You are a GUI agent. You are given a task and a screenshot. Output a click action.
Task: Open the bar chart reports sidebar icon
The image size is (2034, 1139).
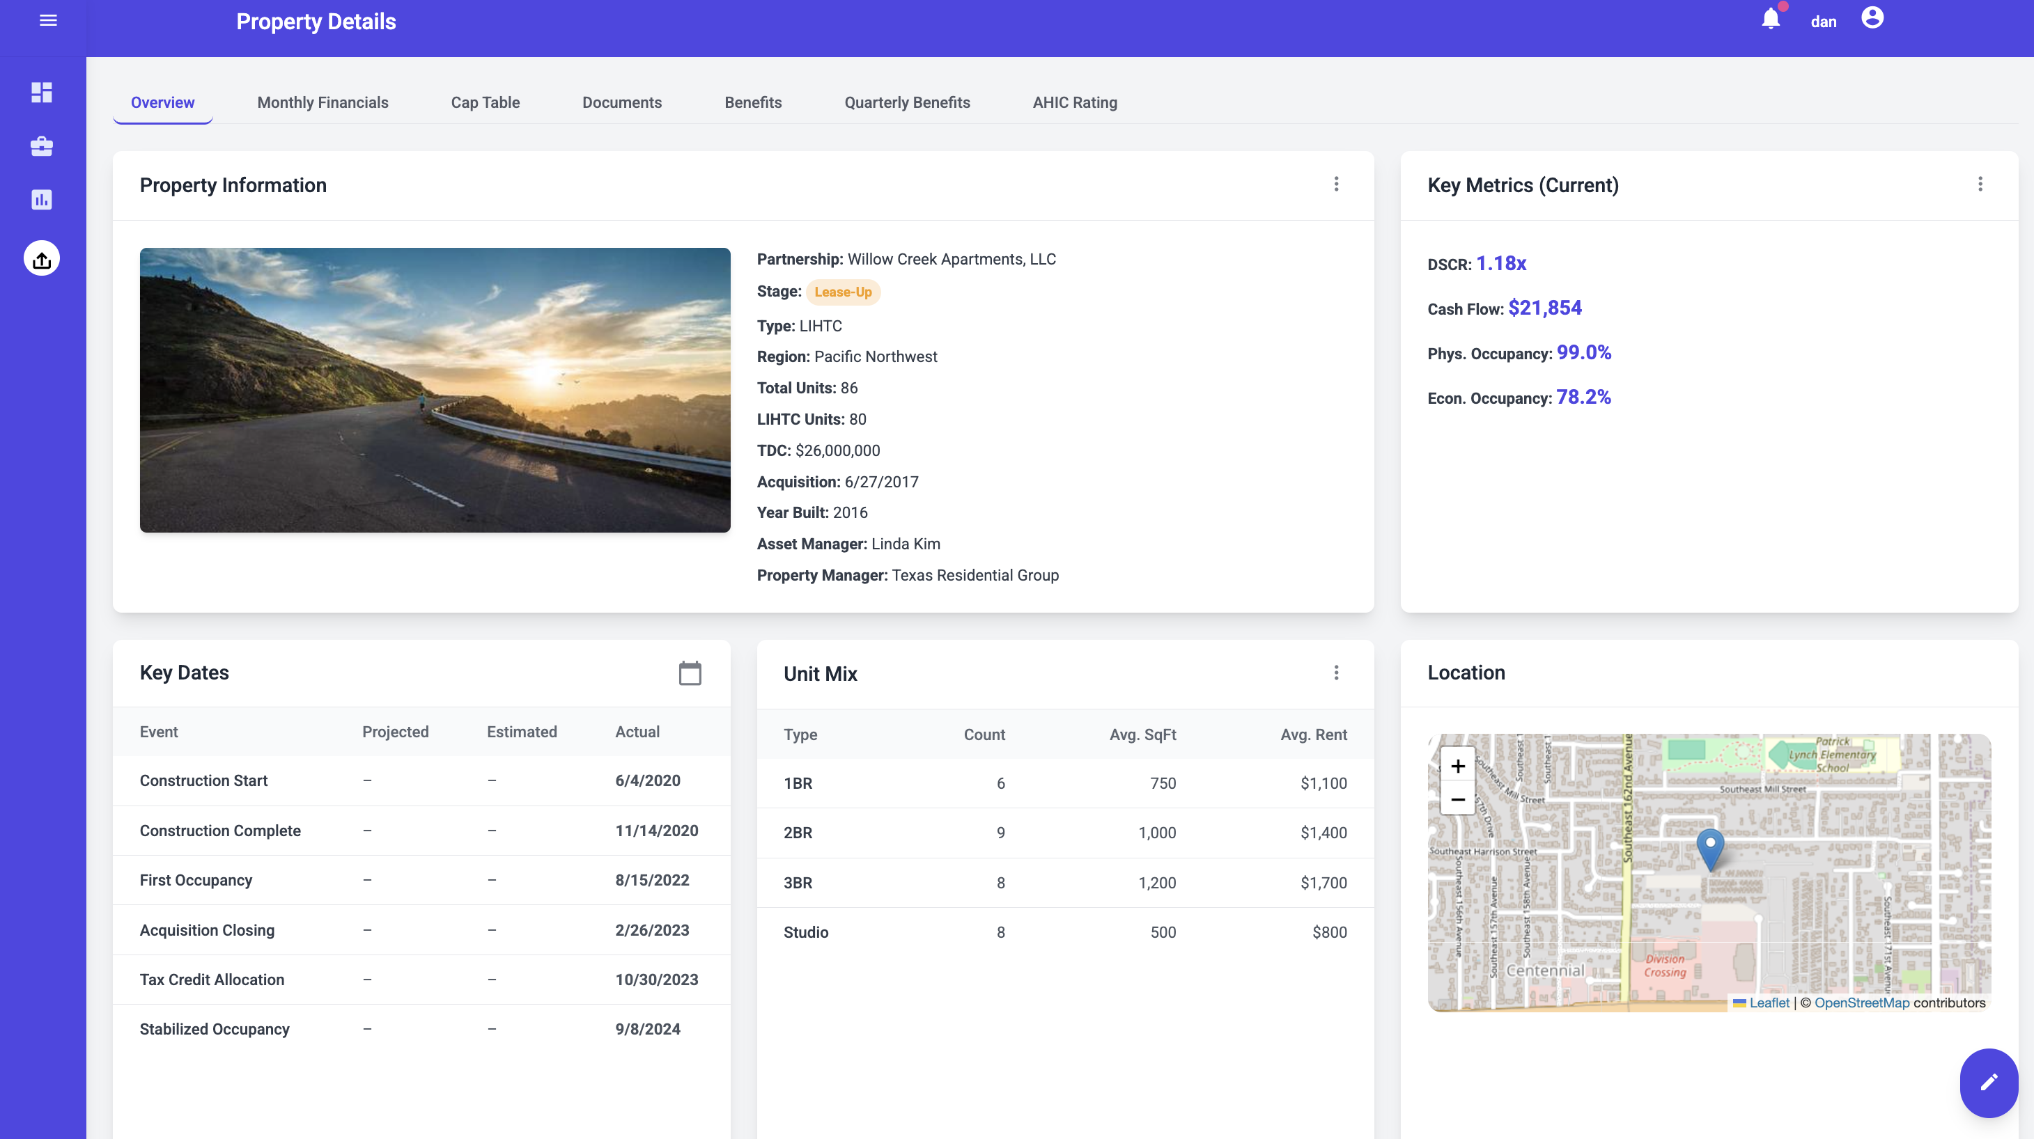coord(42,200)
